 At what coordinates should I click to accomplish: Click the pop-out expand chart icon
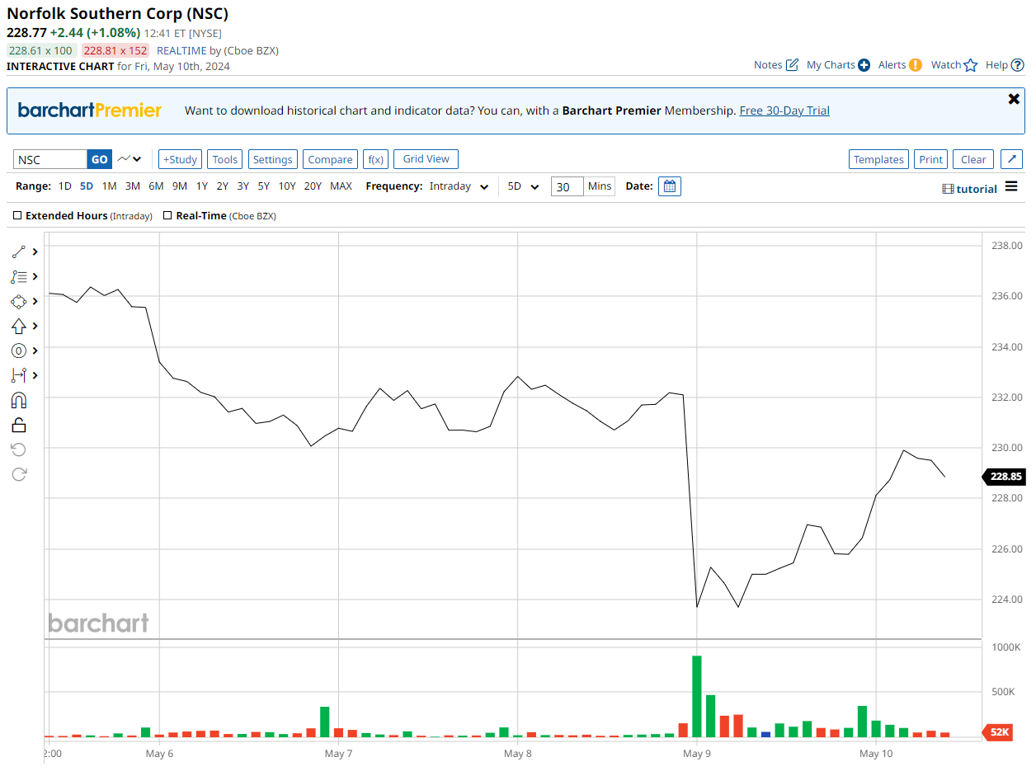coord(1012,159)
